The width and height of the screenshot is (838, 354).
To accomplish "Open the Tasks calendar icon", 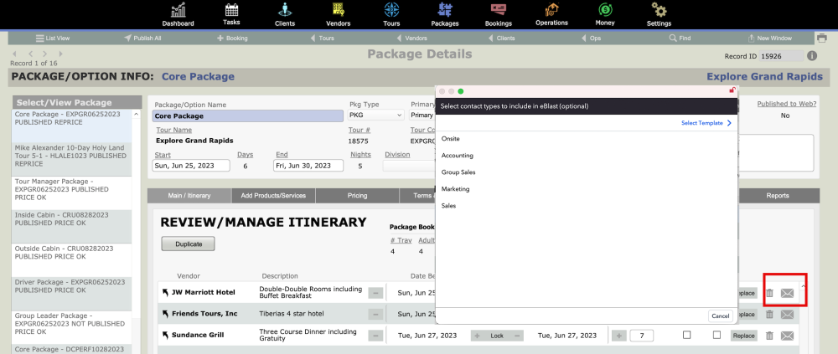I will (231, 14).
